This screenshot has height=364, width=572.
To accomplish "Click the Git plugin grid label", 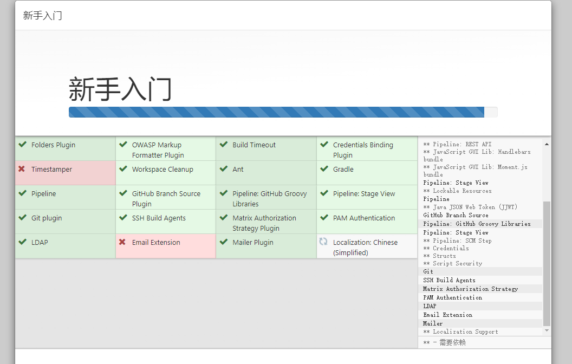I will [x=47, y=218].
